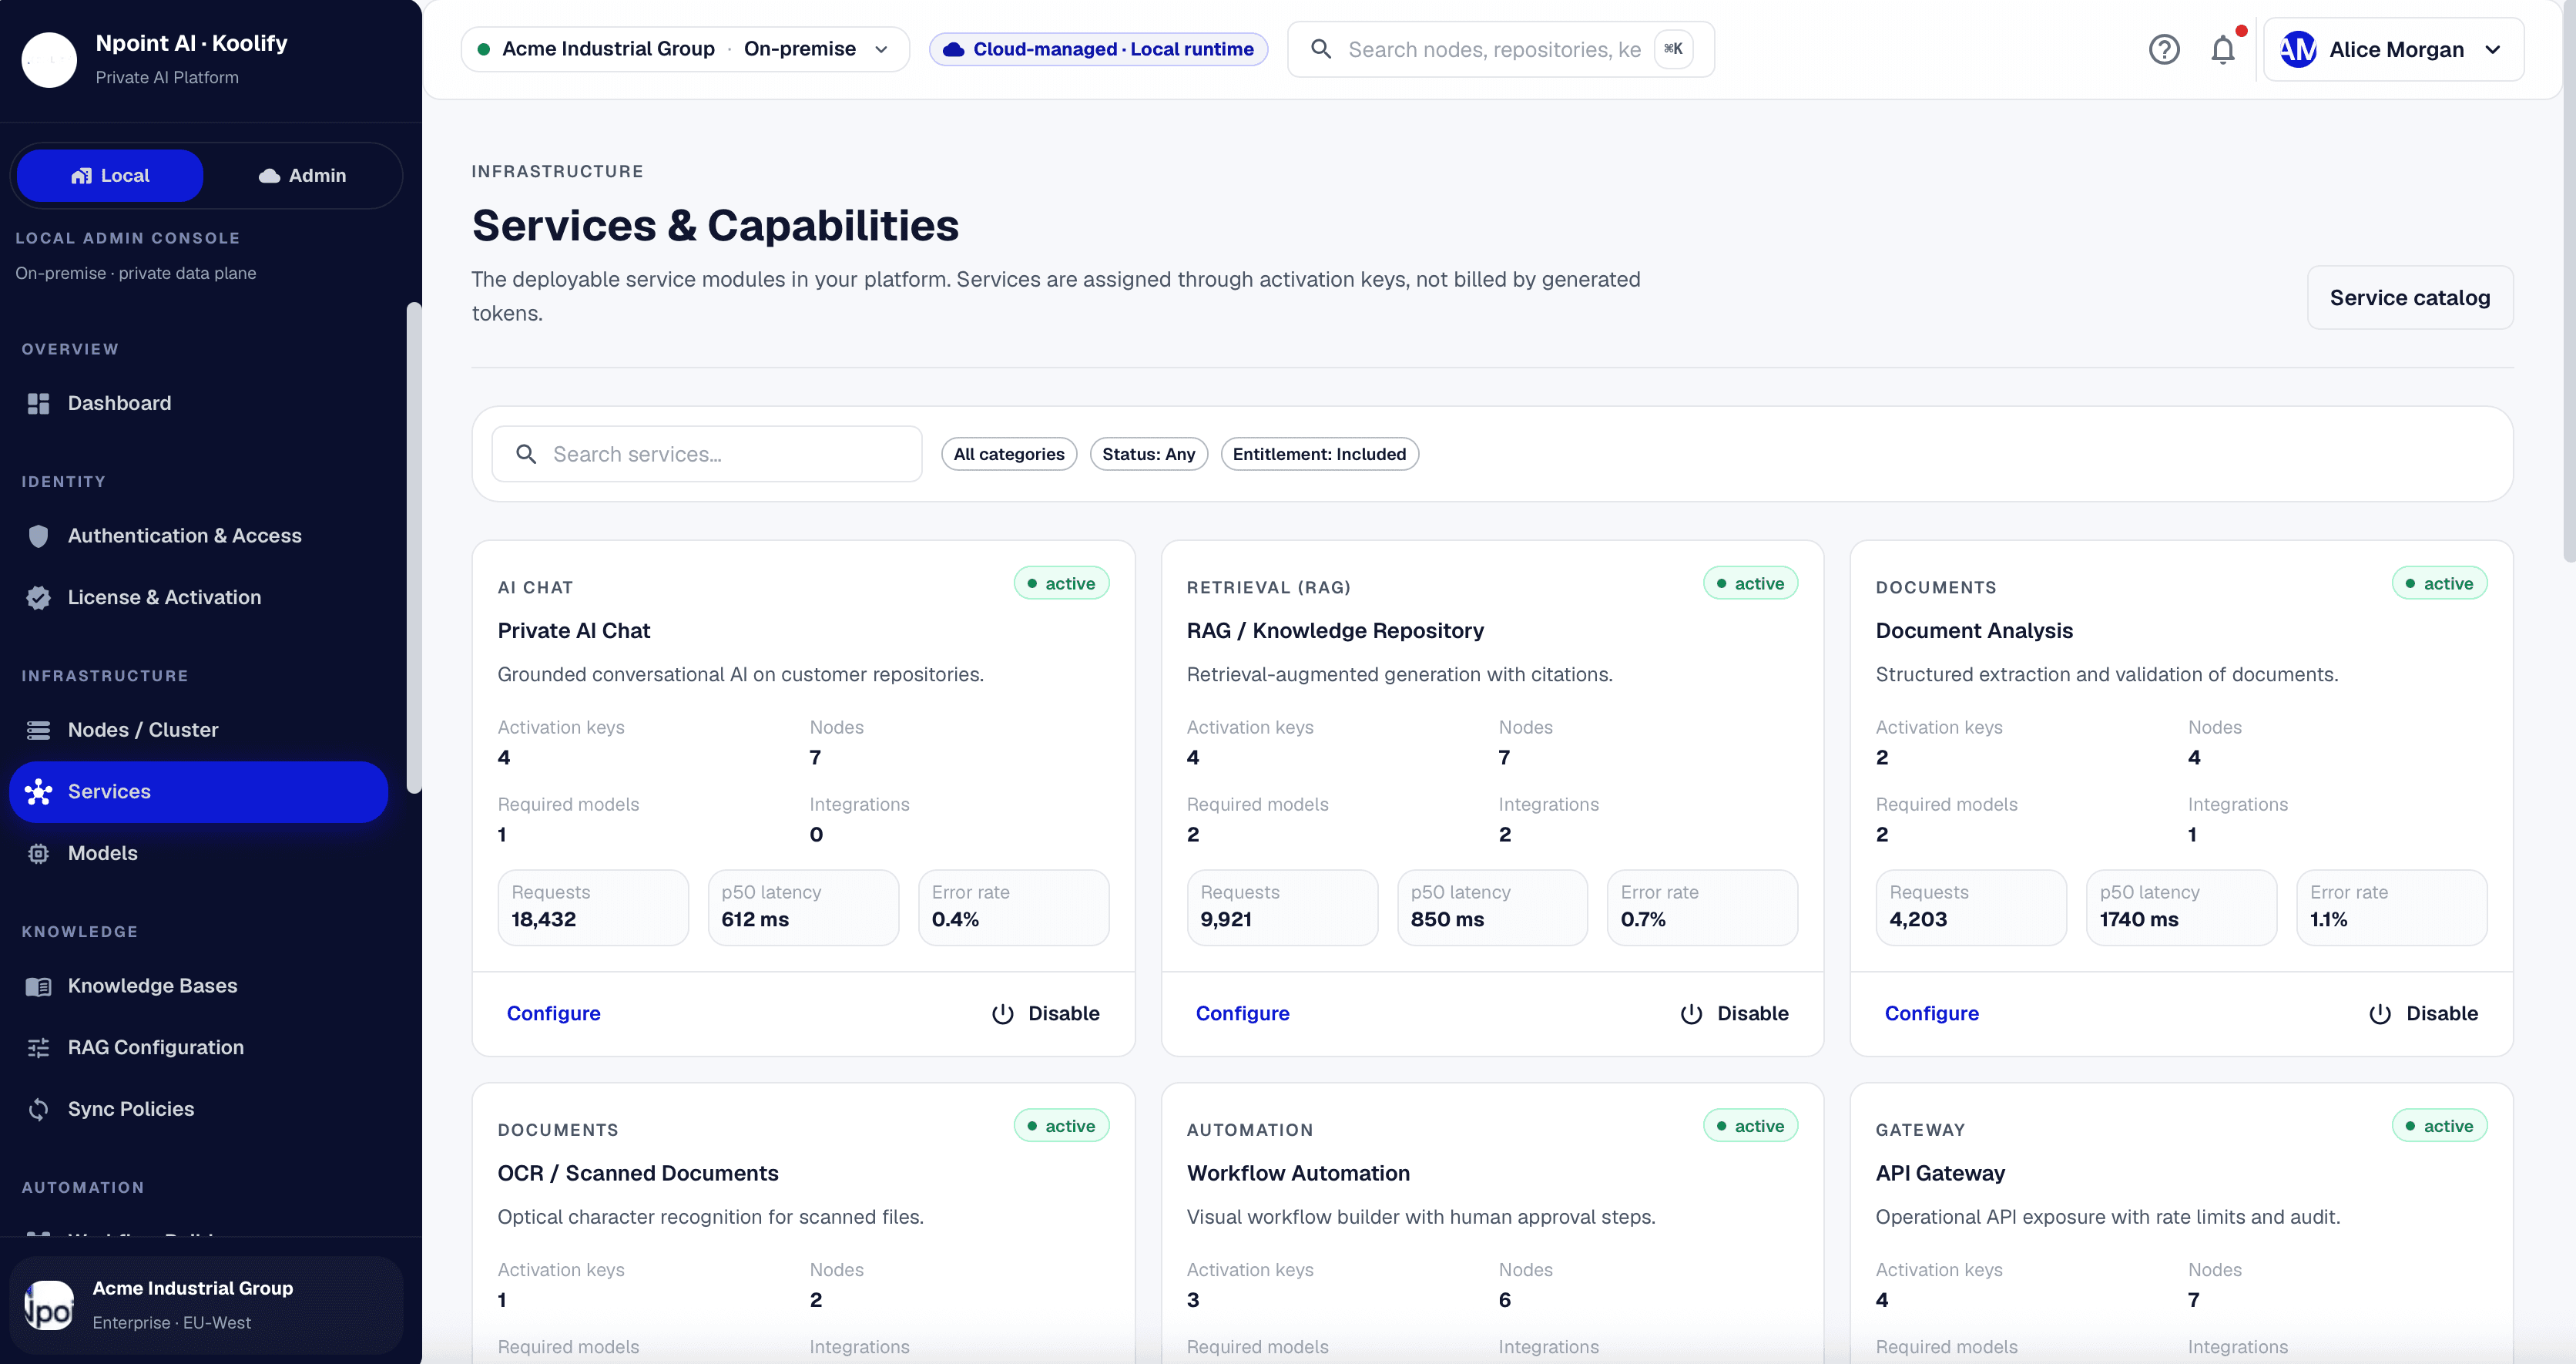Open Sync Policies page
2576x1364 pixels.
(x=198, y=1109)
